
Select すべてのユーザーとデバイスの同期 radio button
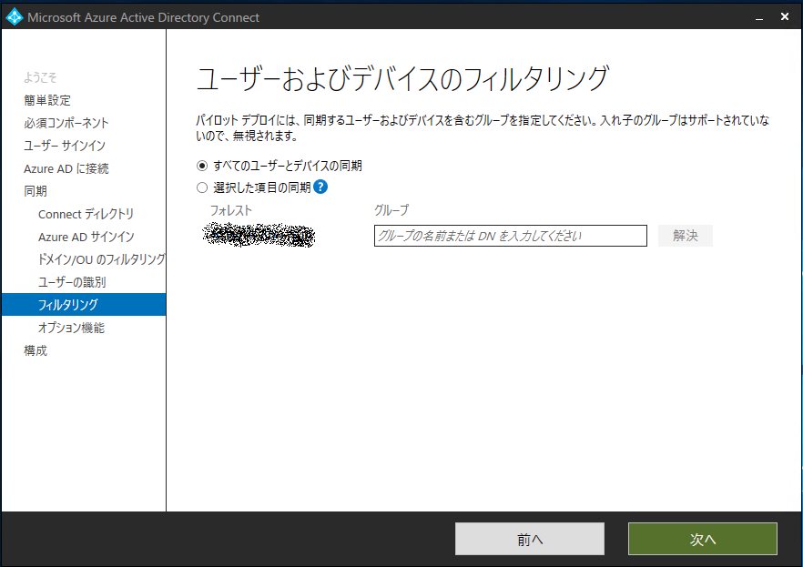(x=202, y=166)
